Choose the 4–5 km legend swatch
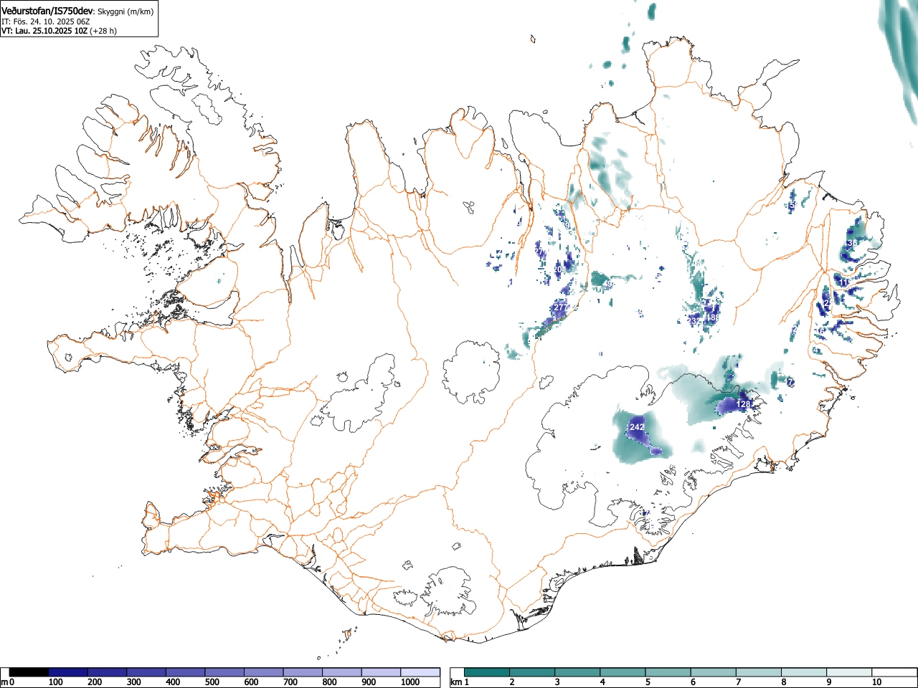918x688 pixels. tap(623, 672)
